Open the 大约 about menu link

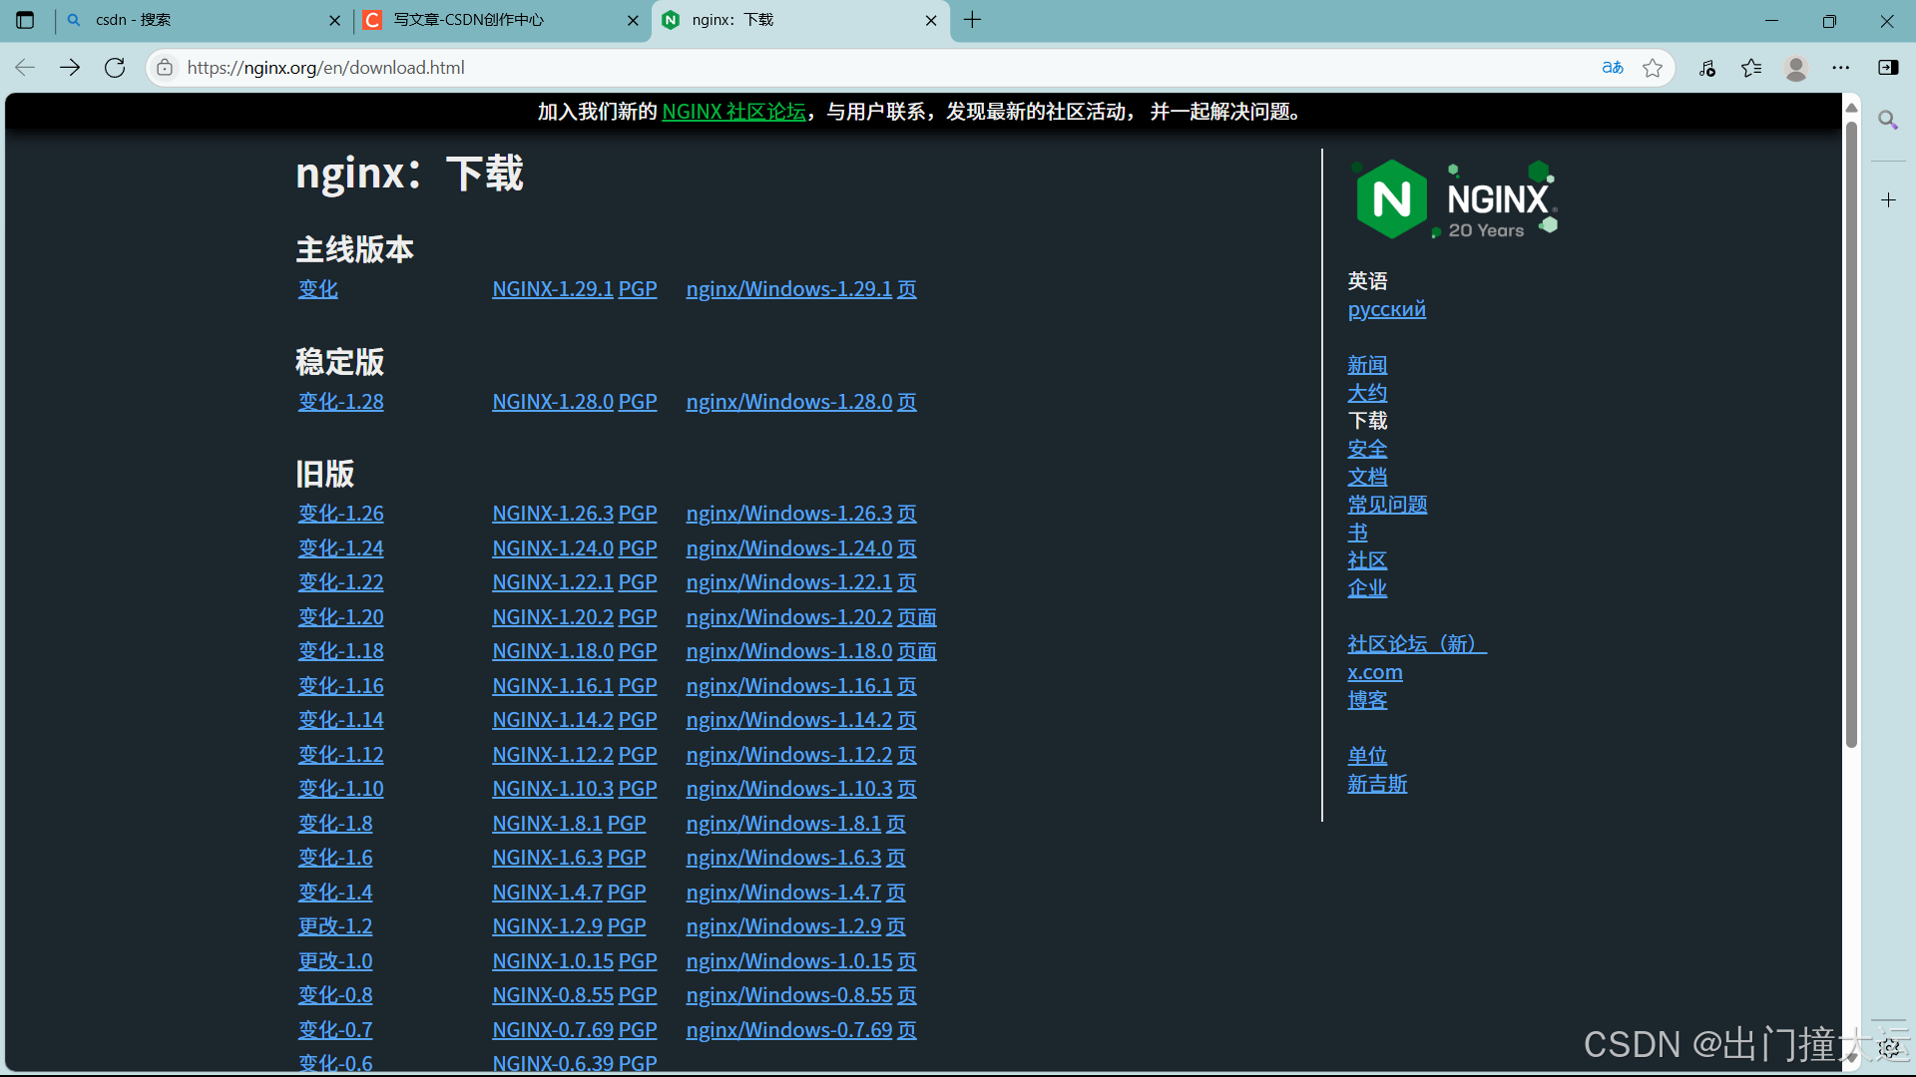pos(1367,393)
